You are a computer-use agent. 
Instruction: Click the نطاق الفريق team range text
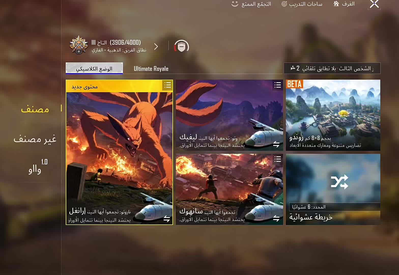[x=119, y=50]
